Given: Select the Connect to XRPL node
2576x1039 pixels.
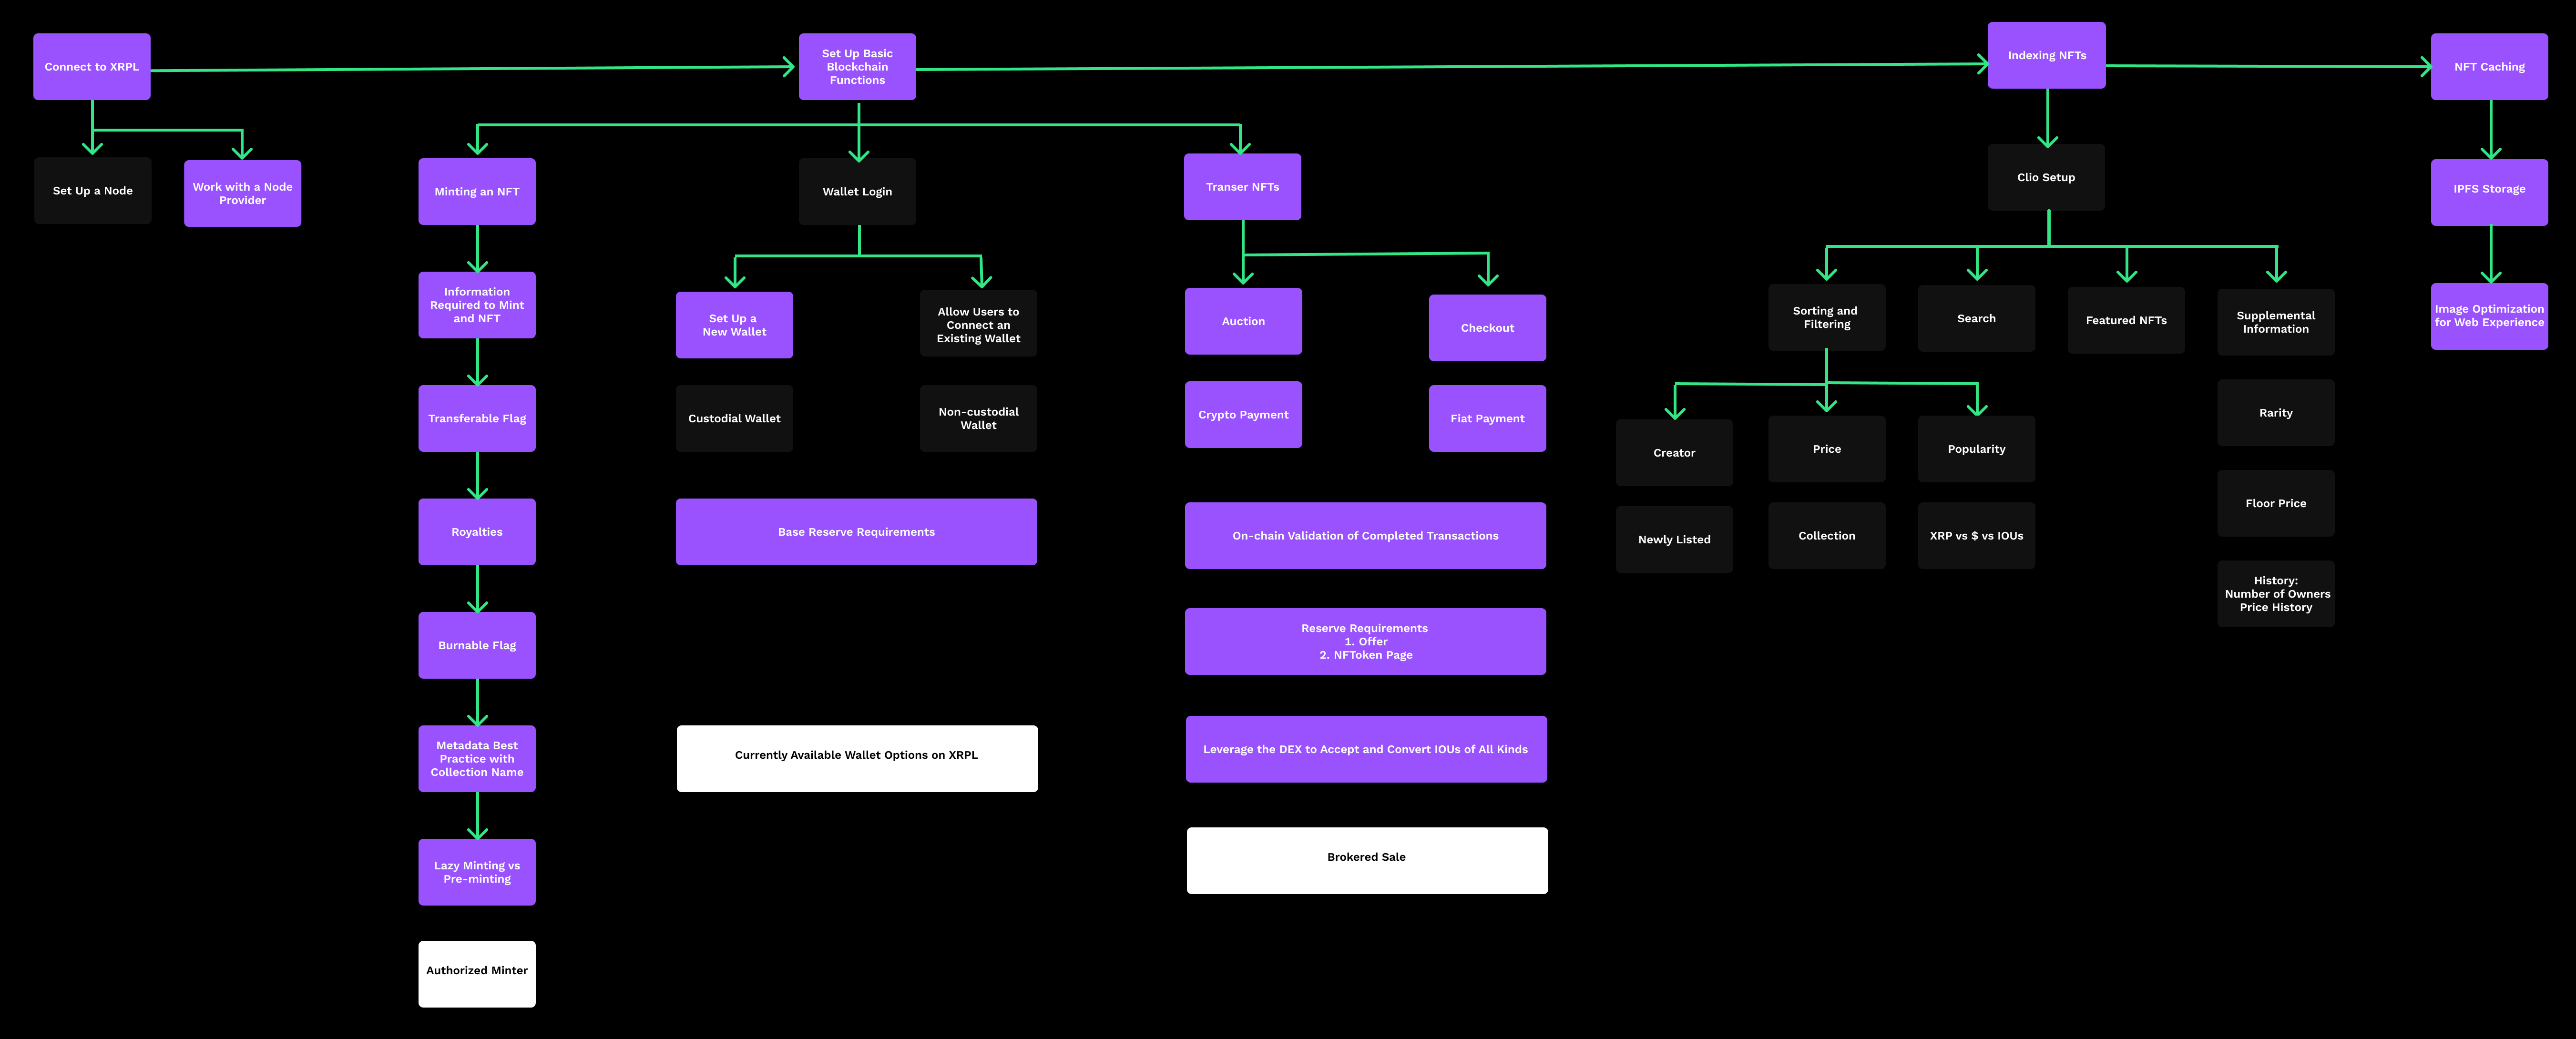Looking at the screenshot, I should (x=91, y=66).
